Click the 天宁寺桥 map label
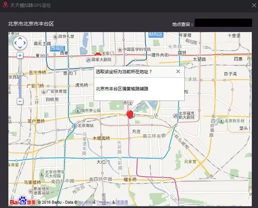 pyautogui.click(x=37, y=72)
